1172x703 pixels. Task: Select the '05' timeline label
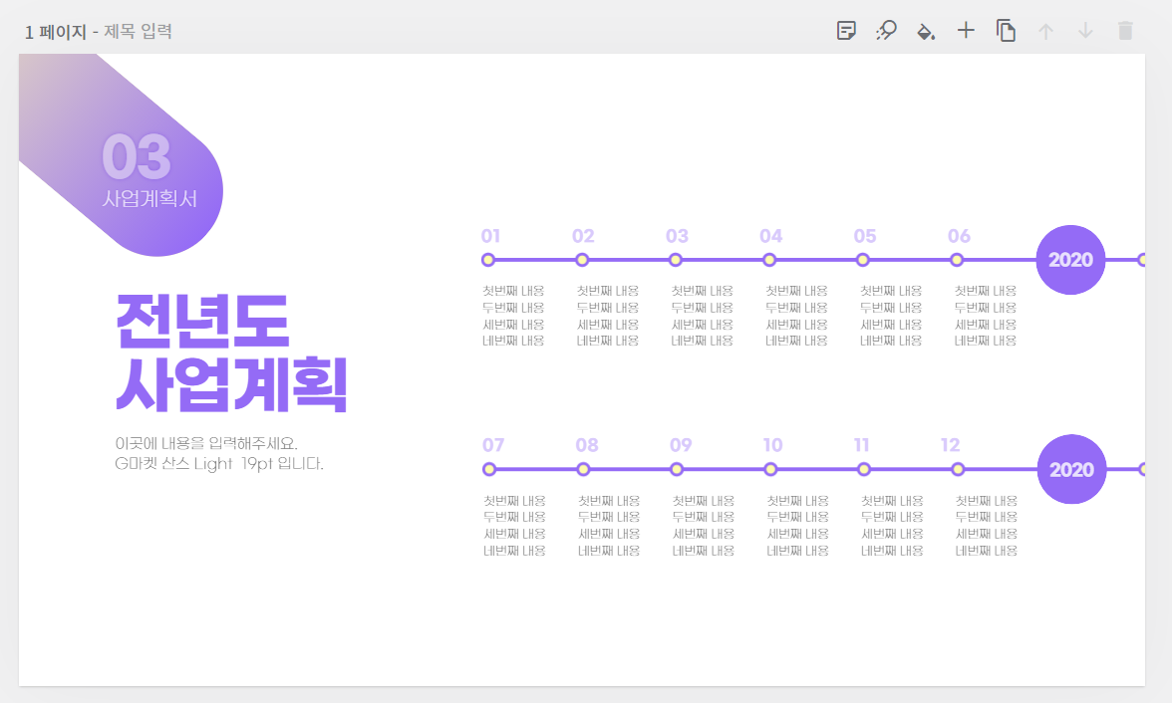tap(865, 236)
